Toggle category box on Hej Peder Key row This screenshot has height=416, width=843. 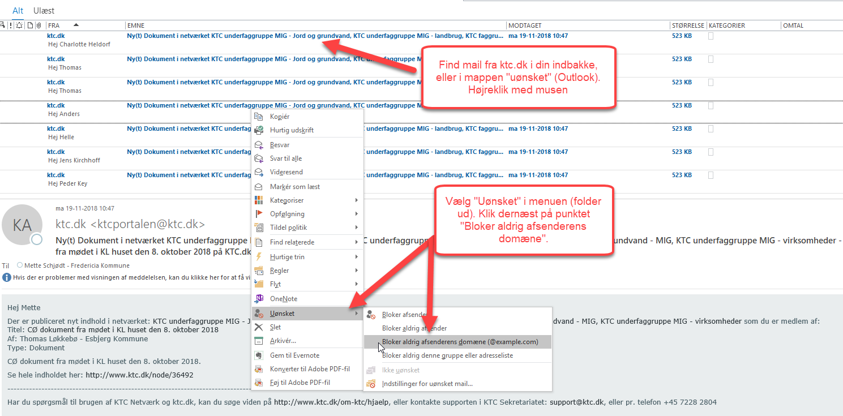point(711,175)
